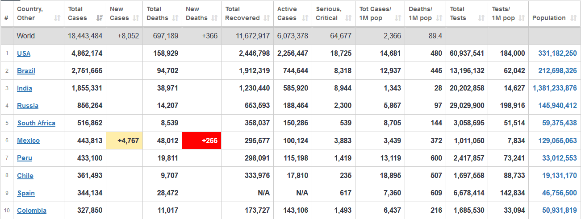Click Tests/1M pop column header
The width and height of the screenshot is (581, 219).
[x=508, y=14]
